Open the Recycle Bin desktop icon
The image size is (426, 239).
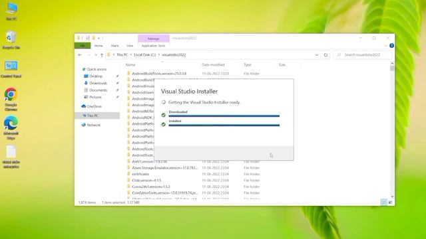(x=11, y=40)
